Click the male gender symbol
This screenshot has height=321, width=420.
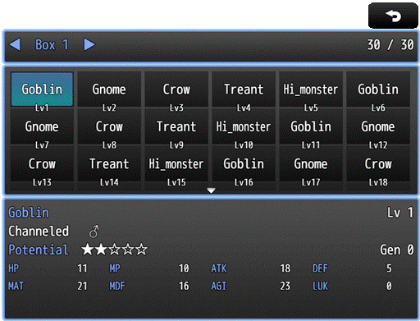pyautogui.click(x=94, y=232)
